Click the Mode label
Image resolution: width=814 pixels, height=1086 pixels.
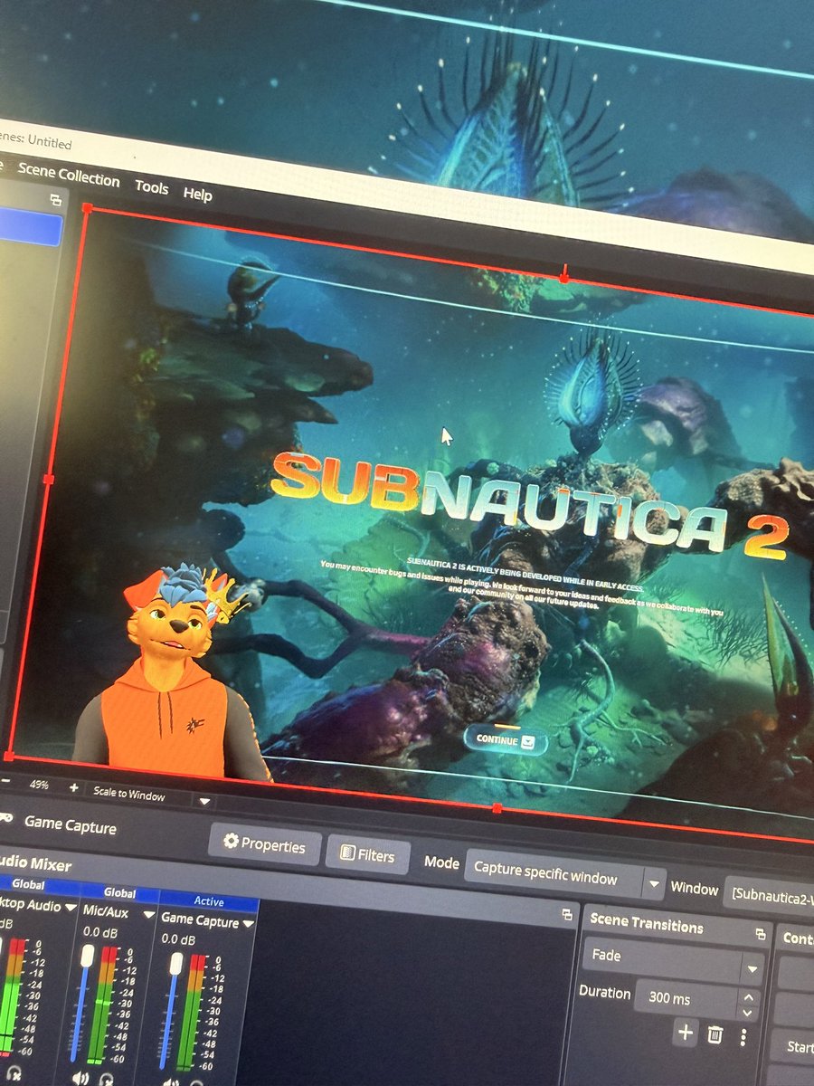pyautogui.click(x=441, y=862)
